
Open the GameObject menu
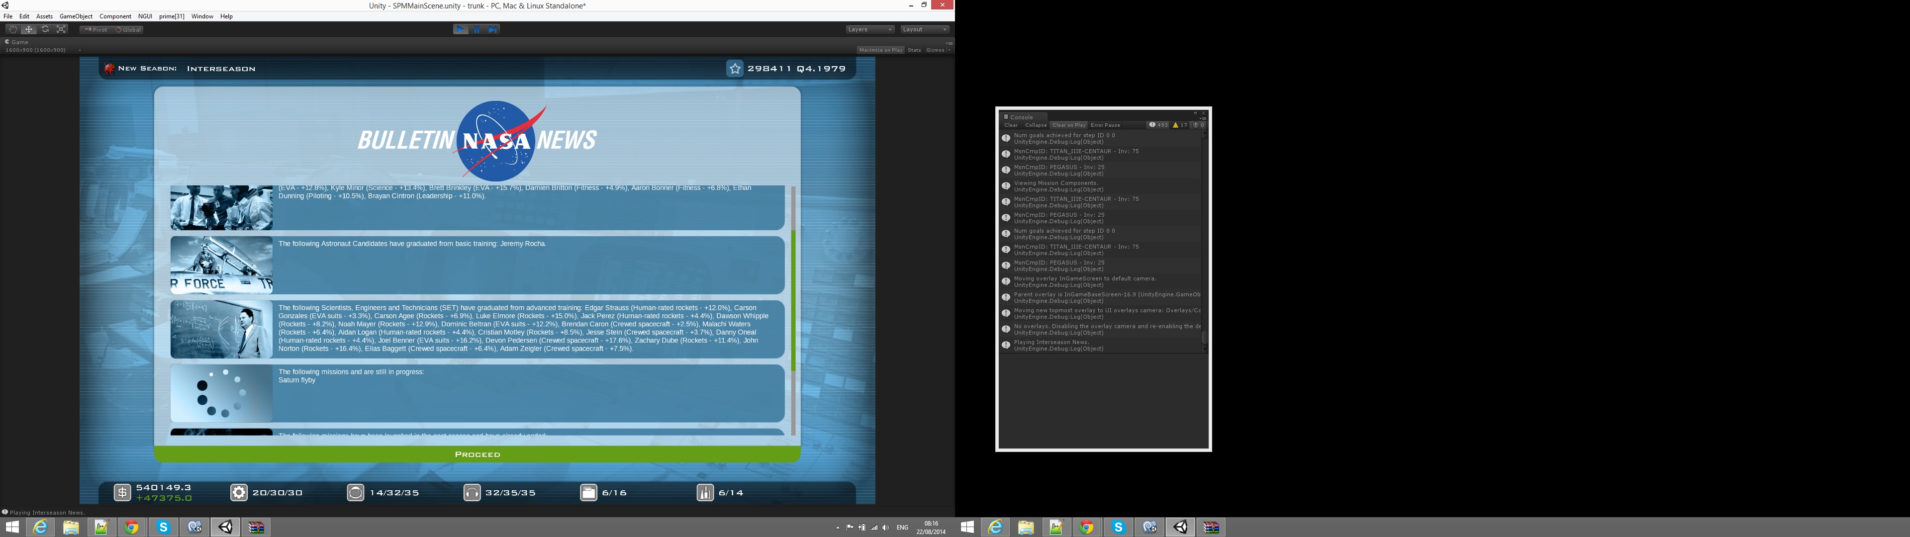click(76, 16)
